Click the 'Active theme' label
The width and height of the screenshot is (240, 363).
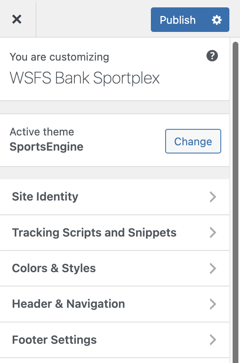pos(42,132)
